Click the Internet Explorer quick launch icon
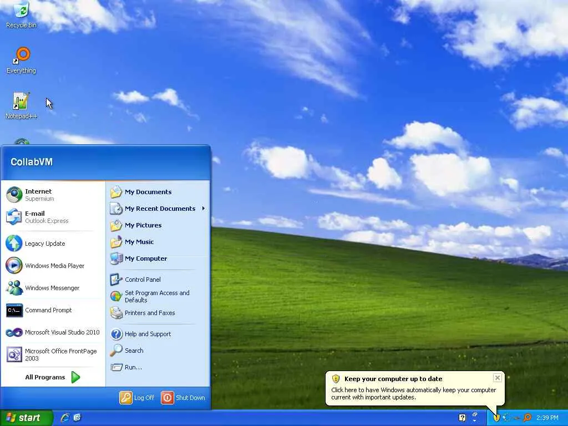This screenshot has height=426, width=568. [65, 418]
